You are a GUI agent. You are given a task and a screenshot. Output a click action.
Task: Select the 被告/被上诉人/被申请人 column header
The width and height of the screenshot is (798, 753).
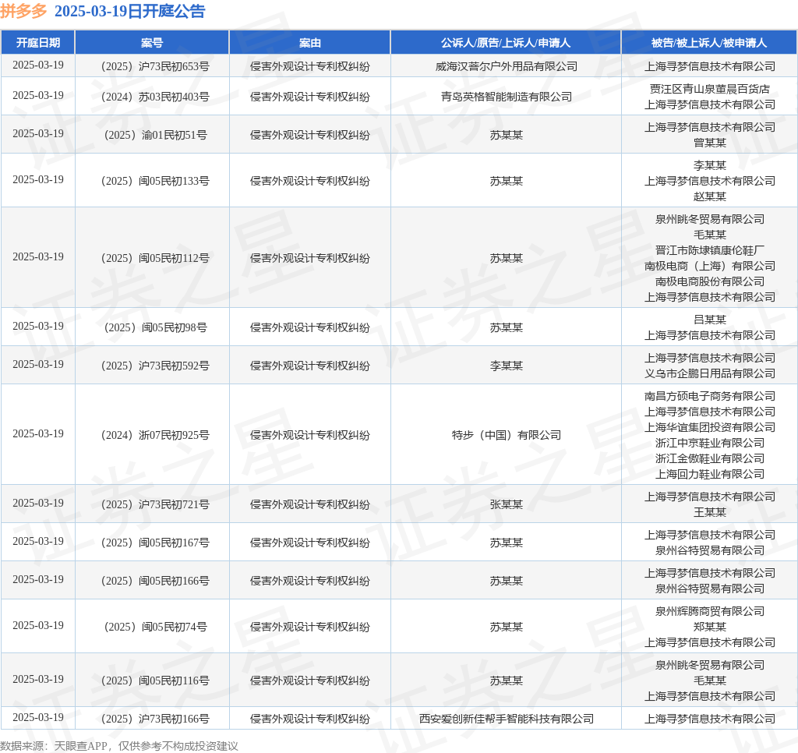pos(709,43)
